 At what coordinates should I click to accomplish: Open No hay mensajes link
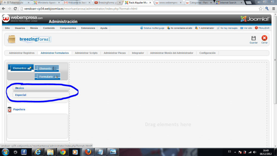[227, 28]
